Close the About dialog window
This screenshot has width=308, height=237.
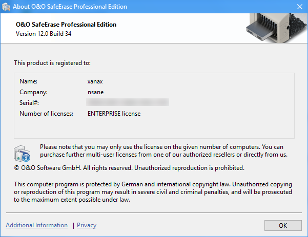pyautogui.click(x=299, y=7)
